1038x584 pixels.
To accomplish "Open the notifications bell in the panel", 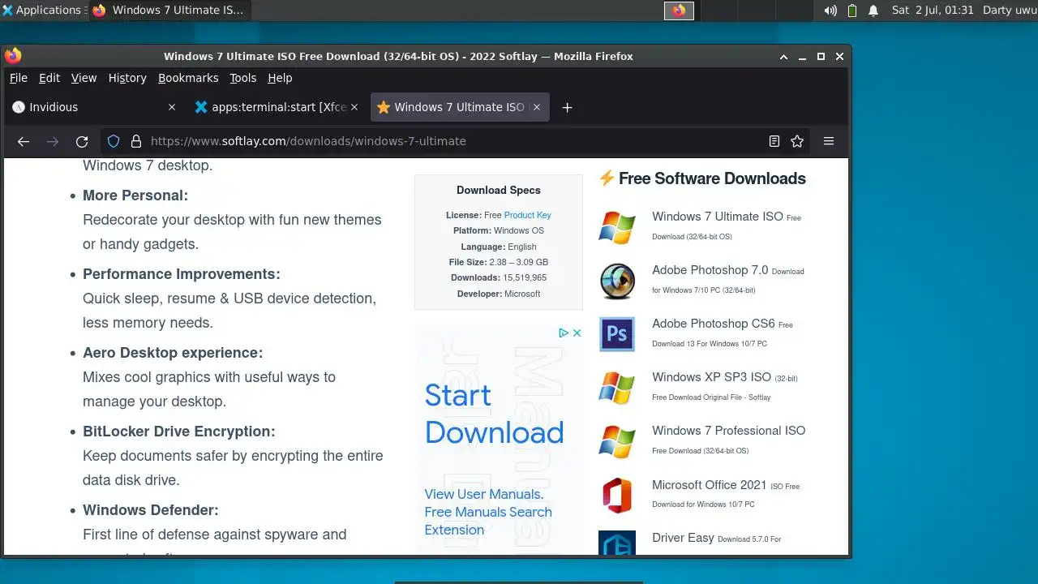I will [873, 11].
